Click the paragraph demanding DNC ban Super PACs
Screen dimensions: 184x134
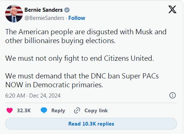click(82, 80)
